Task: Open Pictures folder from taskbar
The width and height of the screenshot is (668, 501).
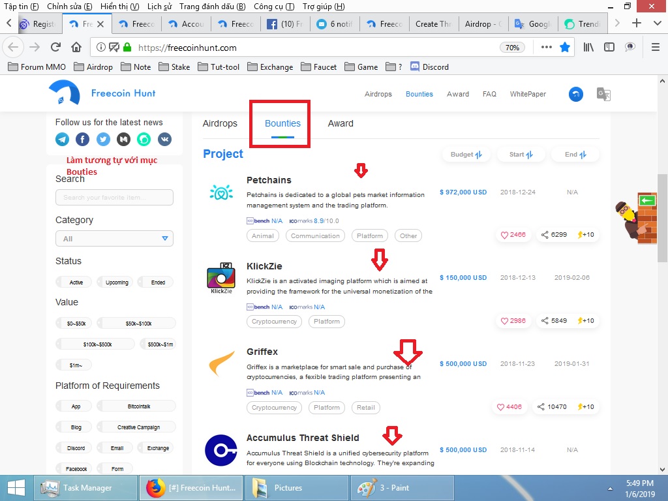Action: pos(296,488)
